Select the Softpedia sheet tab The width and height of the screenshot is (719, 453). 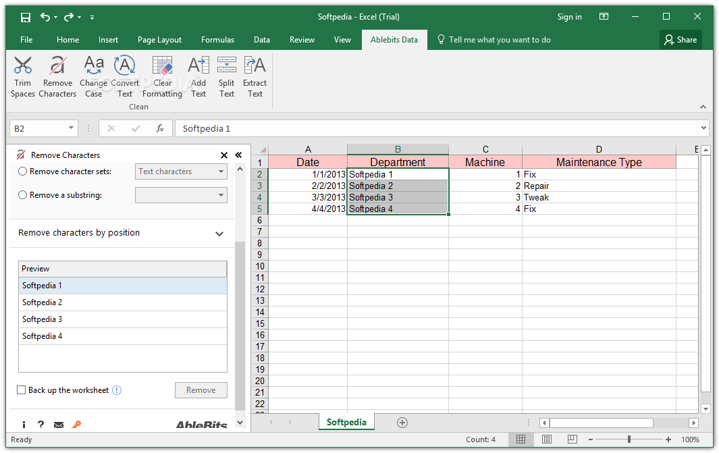[346, 422]
